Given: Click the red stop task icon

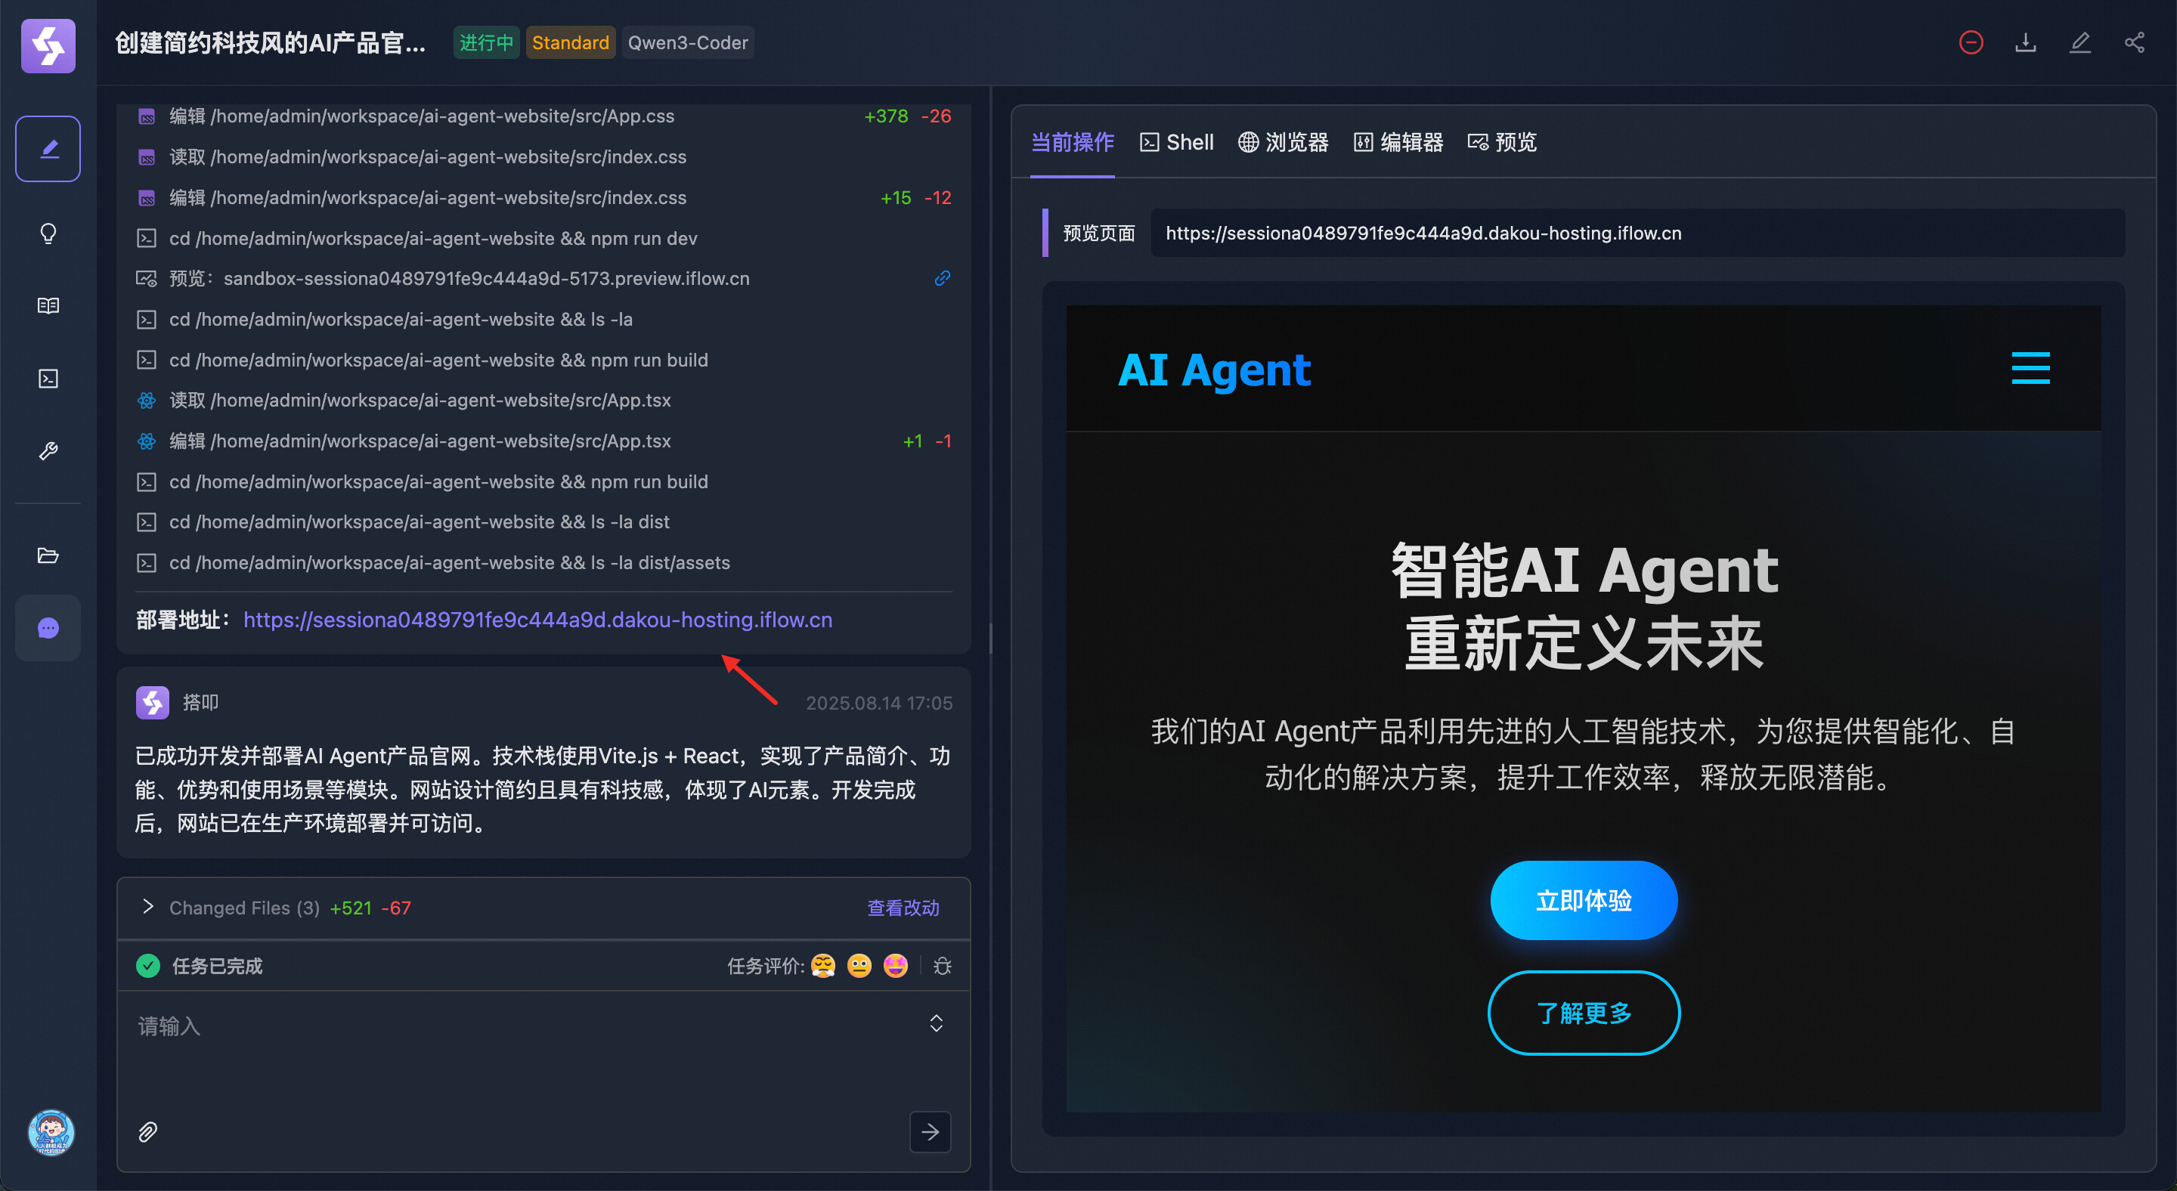Looking at the screenshot, I should pos(1971,42).
